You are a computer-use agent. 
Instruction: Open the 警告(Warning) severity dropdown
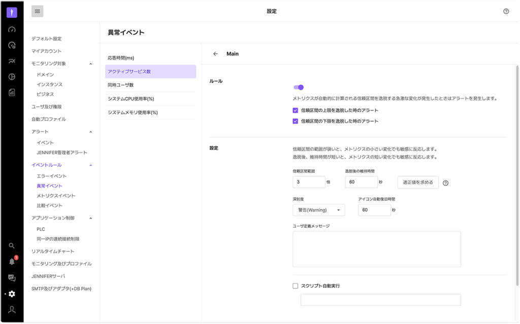[318, 210]
